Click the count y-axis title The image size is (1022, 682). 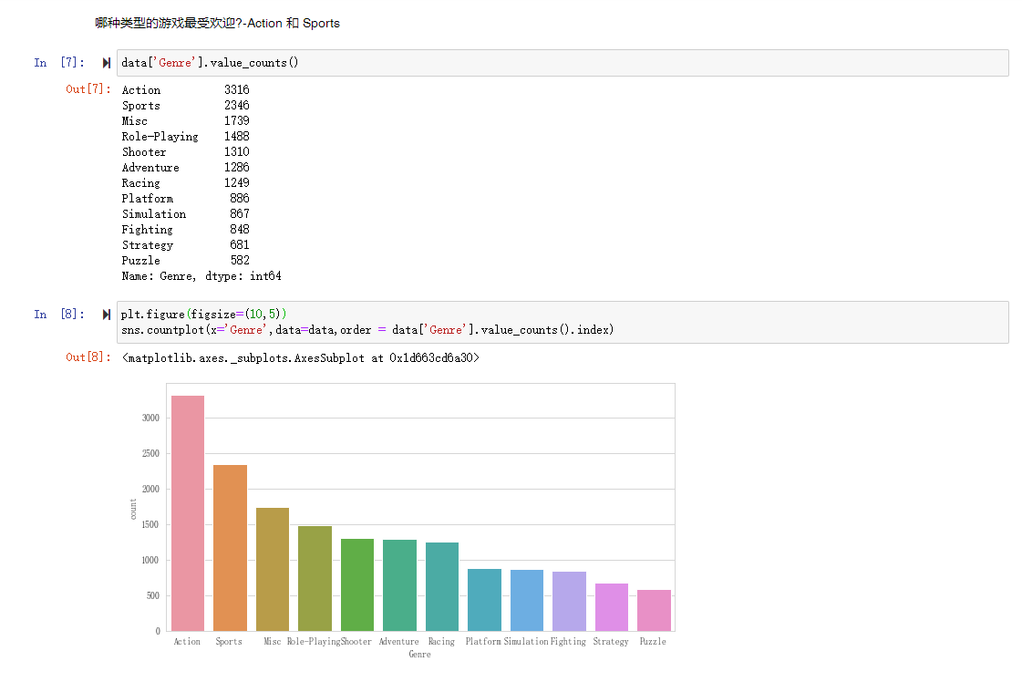click(133, 509)
